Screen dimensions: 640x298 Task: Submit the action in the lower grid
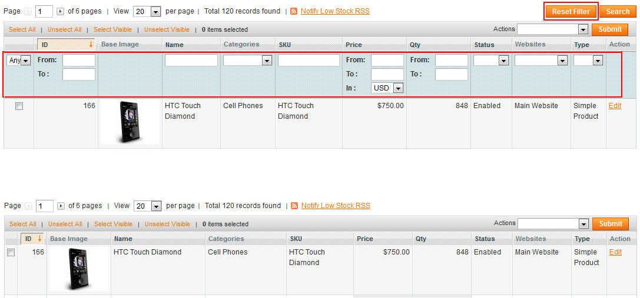[611, 224]
